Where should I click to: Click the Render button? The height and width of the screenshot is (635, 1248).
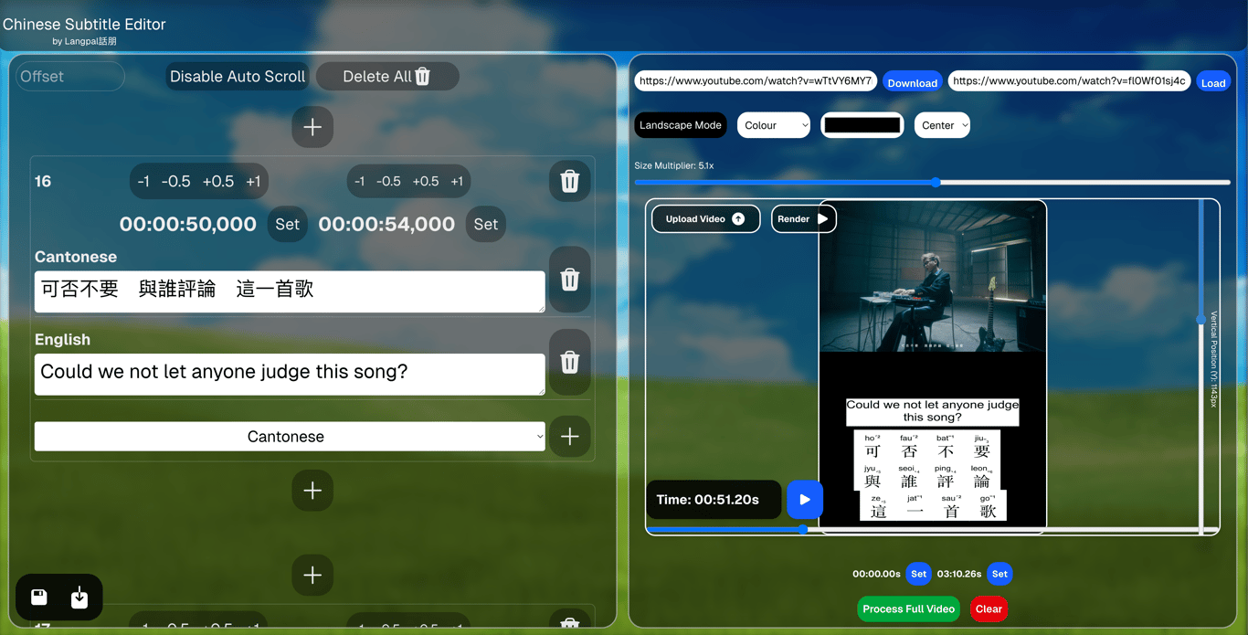pos(803,219)
